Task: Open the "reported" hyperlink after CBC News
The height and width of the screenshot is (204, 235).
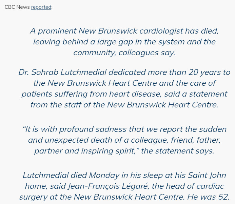Action: tap(41, 7)
